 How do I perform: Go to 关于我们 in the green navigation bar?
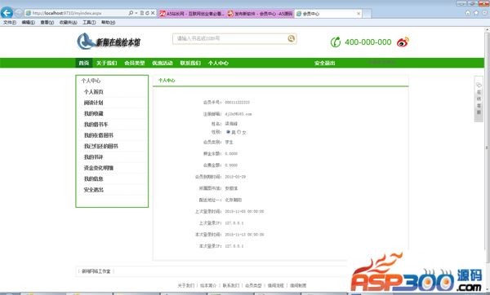coord(106,63)
